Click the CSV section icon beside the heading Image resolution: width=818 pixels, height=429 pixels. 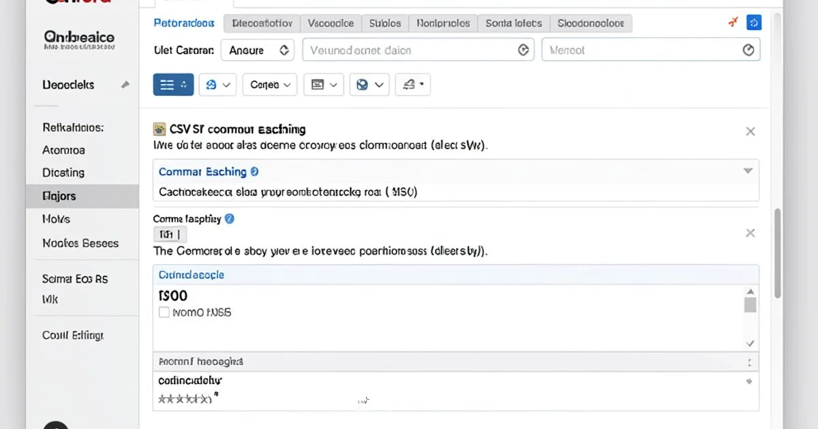tap(160, 129)
